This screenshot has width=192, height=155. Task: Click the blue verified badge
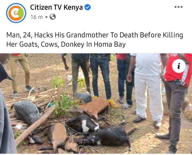pyautogui.click(x=88, y=7)
